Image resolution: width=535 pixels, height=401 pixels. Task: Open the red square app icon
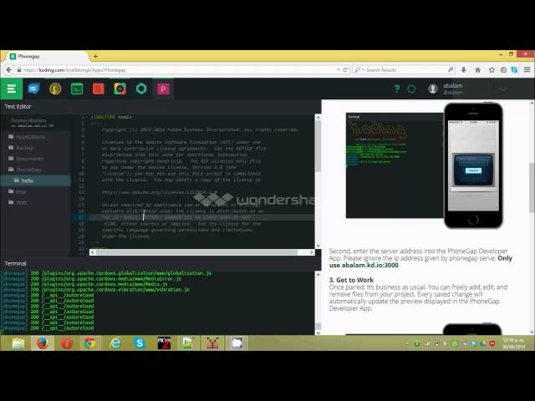pos(99,89)
